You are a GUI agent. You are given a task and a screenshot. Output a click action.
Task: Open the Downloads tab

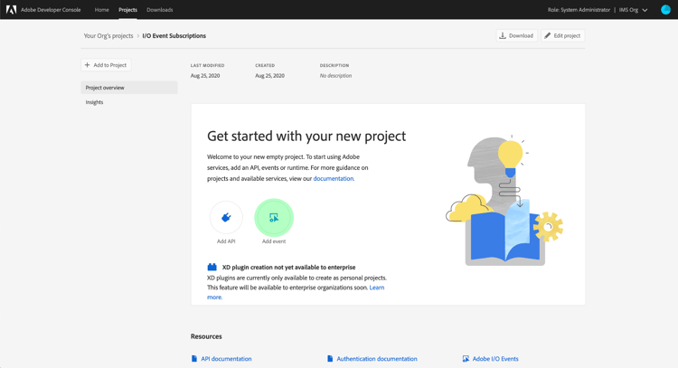(x=159, y=10)
